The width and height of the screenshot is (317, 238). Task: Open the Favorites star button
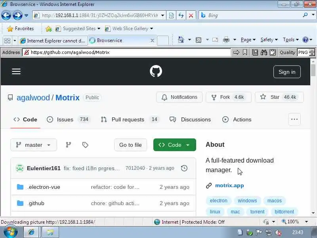(21, 29)
